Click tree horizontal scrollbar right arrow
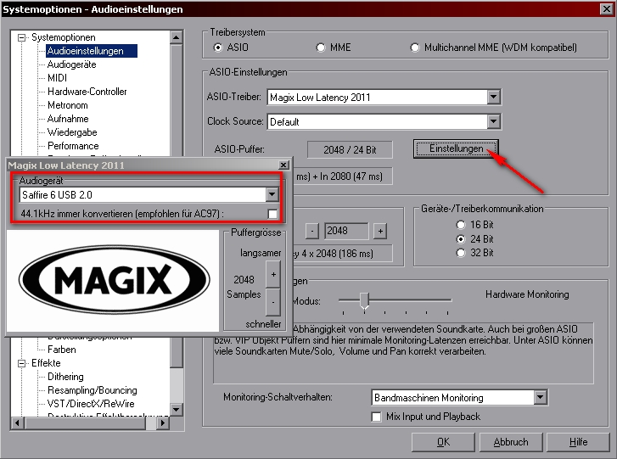 (x=162, y=423)
